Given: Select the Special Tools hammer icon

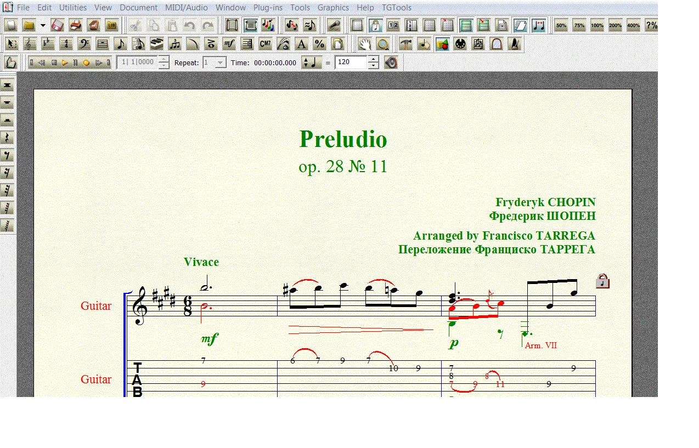Looking at the screenshot, I should [x=406, y=44].
